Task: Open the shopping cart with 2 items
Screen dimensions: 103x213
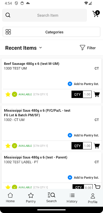Action: click(96, 14)
